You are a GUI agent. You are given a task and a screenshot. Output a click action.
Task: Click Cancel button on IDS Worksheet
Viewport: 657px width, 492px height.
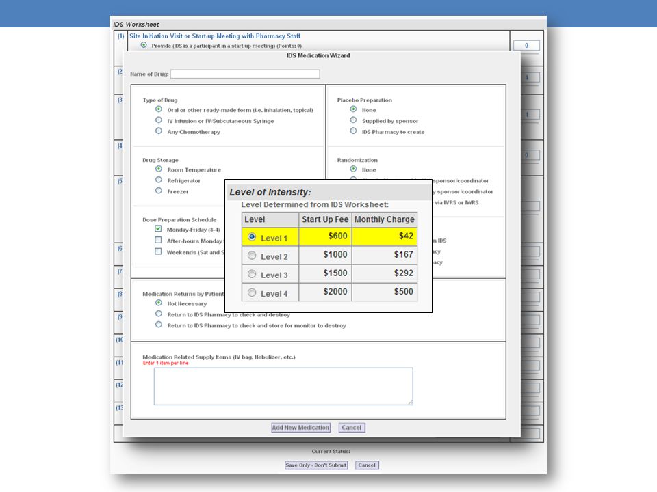pos(367,465)
